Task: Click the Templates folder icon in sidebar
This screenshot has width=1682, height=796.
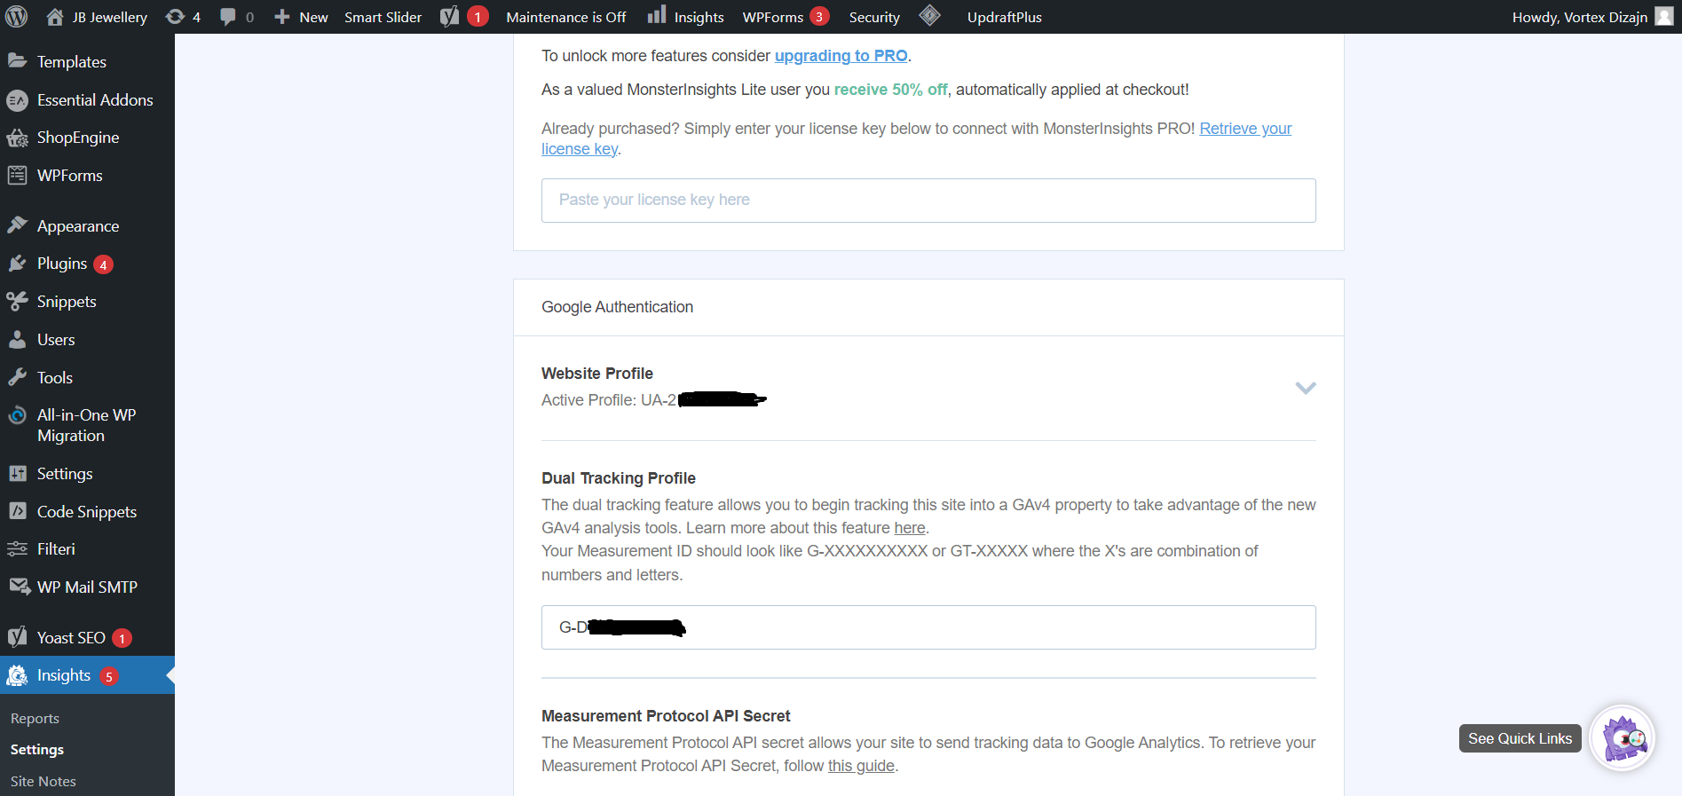Action: coord(17,60)
